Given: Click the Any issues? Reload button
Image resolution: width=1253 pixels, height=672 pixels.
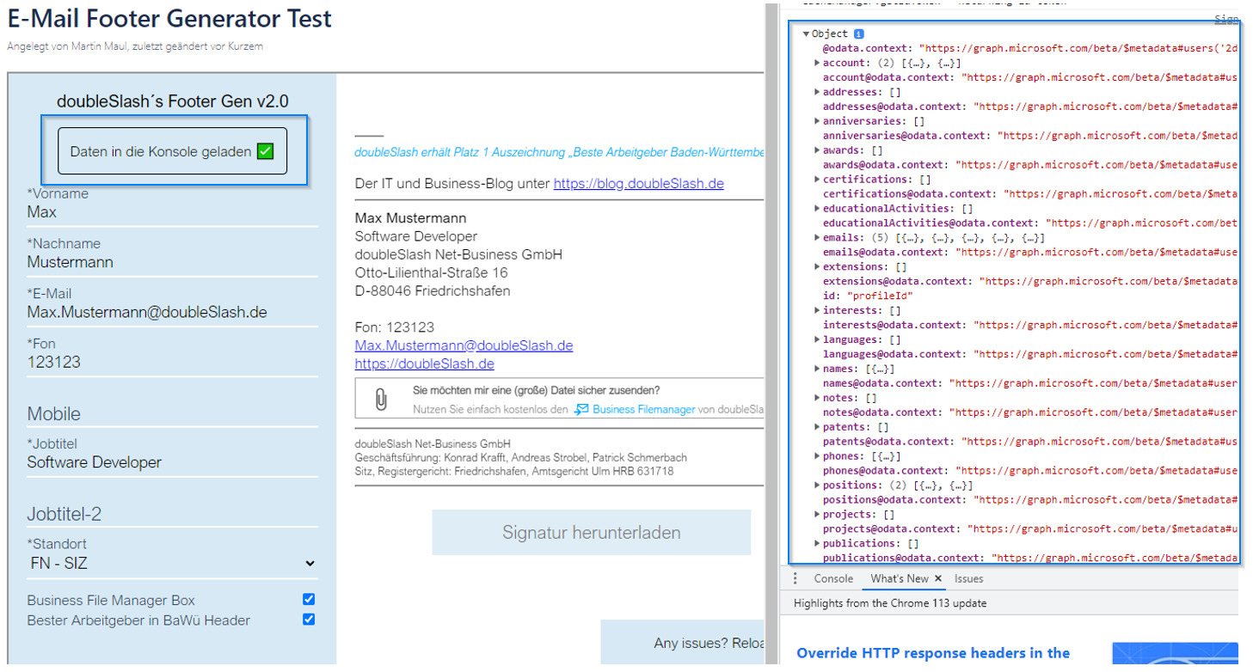Looking at the screenshot, I should tap(683, 643).
